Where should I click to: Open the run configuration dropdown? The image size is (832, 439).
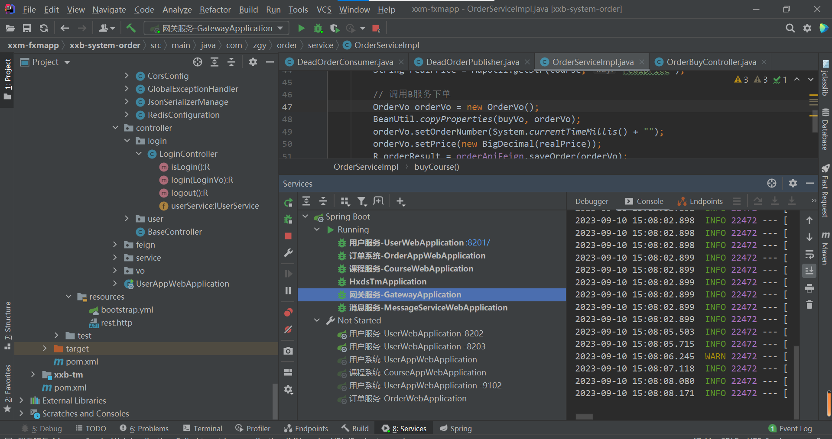pyautogui.click(x=216, y=28)
